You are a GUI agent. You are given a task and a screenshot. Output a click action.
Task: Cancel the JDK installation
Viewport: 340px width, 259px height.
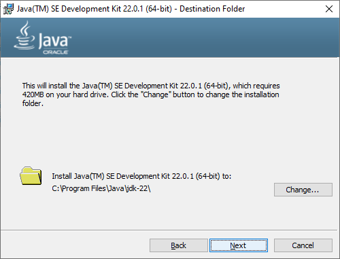pyautogui.click(x=303, y=245)
